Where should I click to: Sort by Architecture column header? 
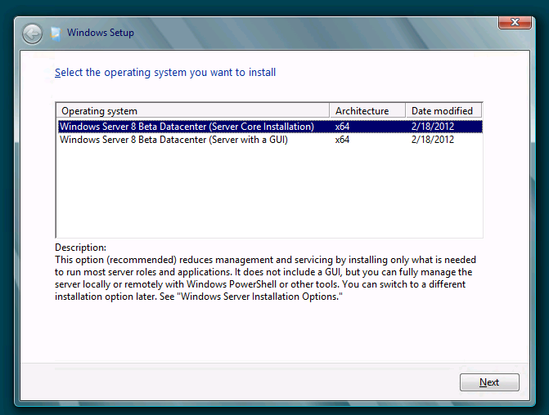[367, 111]
